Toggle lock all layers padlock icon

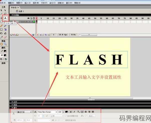tap(31, 18)
